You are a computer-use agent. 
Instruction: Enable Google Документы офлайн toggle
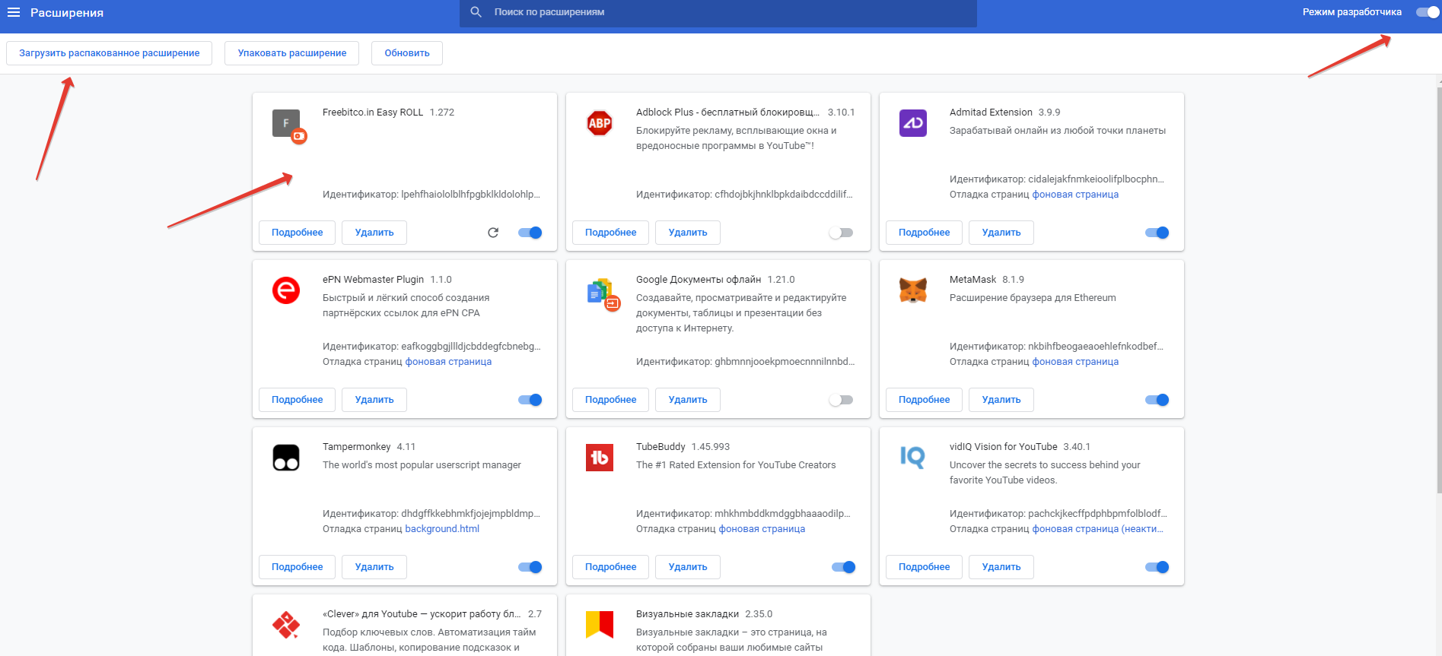click(x=841, y=400)
